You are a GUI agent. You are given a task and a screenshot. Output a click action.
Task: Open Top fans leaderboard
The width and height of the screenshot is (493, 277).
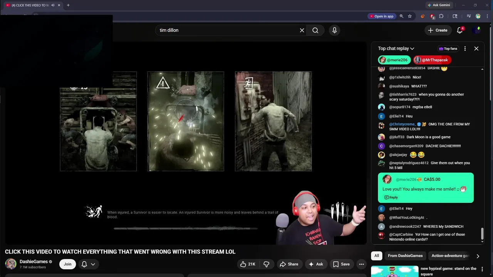pyautogui.click(x=448, y=48)
